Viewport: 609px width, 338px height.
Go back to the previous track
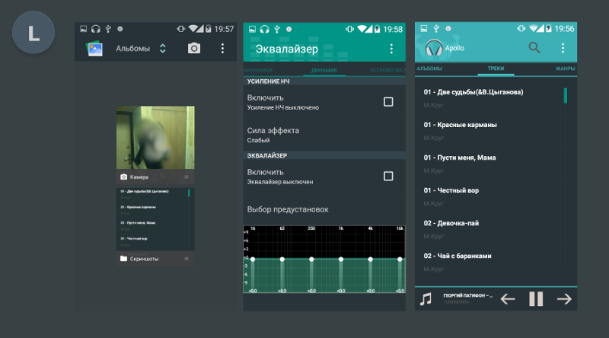click(x=508, y=298)
